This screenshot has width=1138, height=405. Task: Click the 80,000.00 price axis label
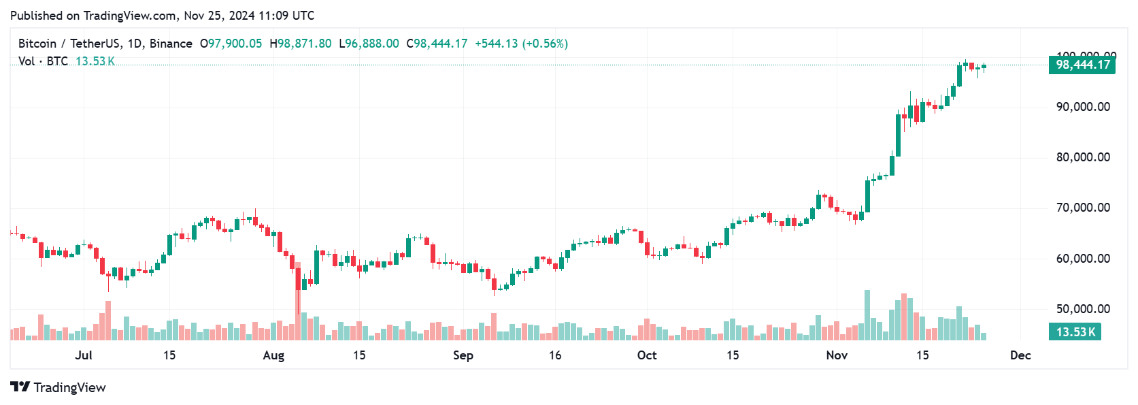(x=1083, y=157)
